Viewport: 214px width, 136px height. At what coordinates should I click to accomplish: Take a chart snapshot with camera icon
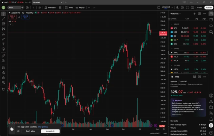coord(192,7)
